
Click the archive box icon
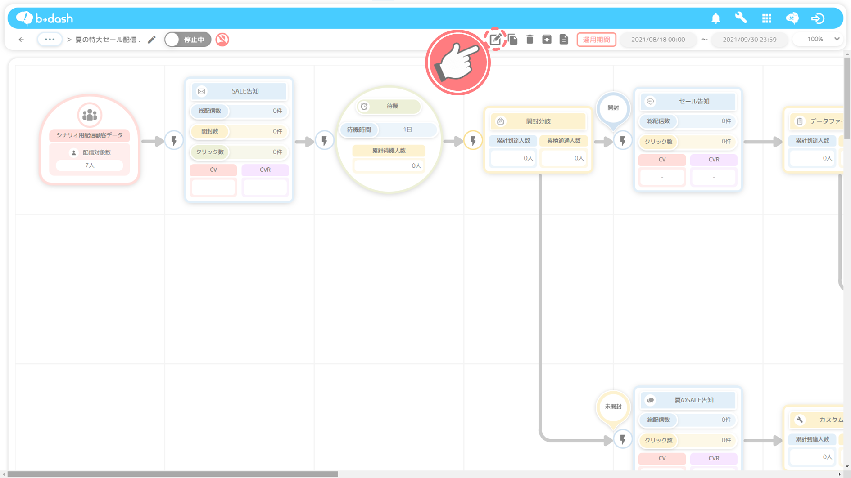(x=547, y=40)
